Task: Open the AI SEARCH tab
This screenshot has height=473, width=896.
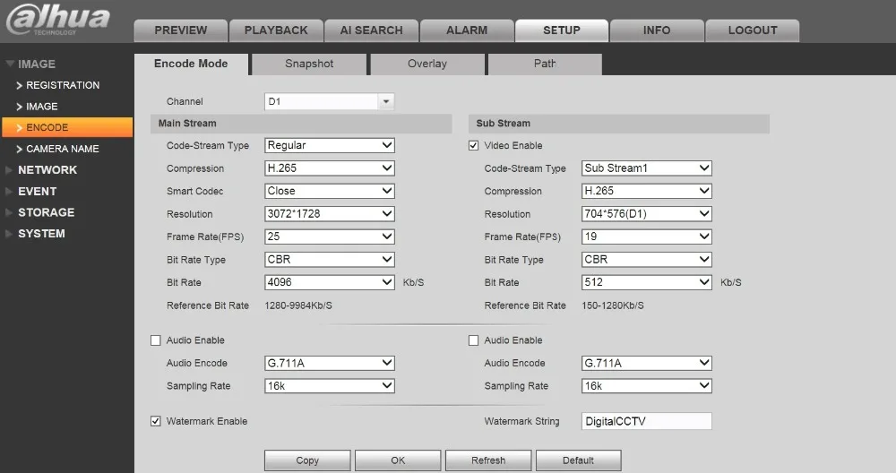Action: (372, 30)
